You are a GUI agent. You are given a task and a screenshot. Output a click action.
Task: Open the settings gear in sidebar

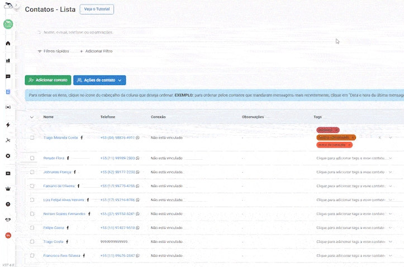coord(8,156)
